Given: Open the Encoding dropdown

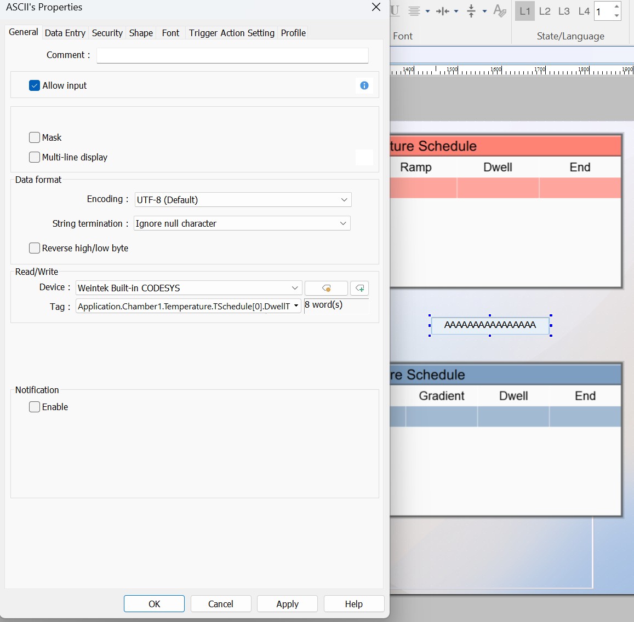Looking at the screenshot, I should [x=243, y=200].
